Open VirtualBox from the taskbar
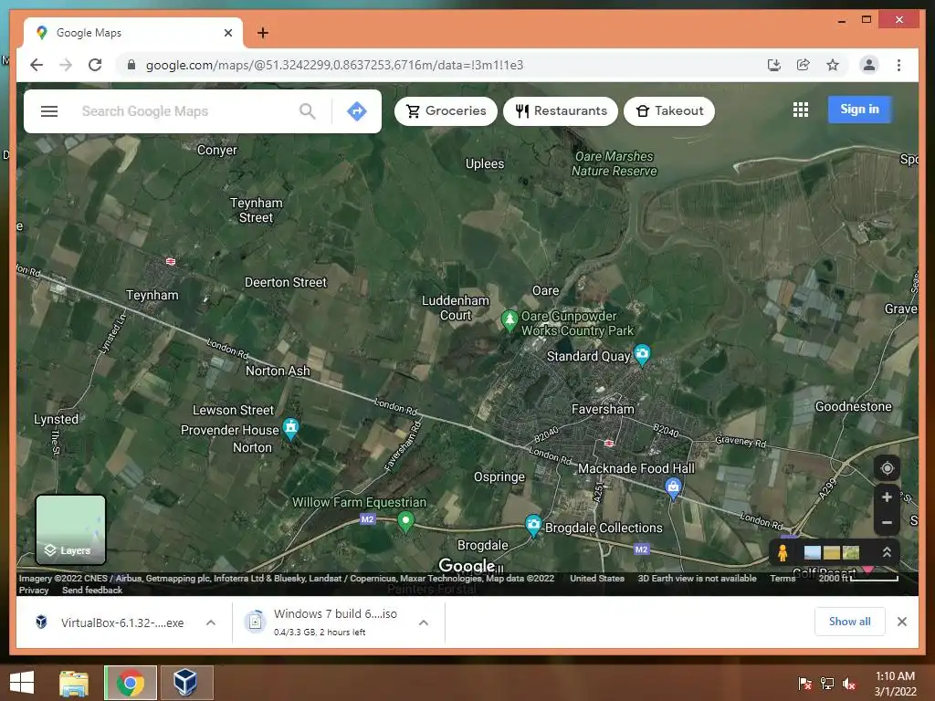Viewport: 935px width, 701px height. 185,683
